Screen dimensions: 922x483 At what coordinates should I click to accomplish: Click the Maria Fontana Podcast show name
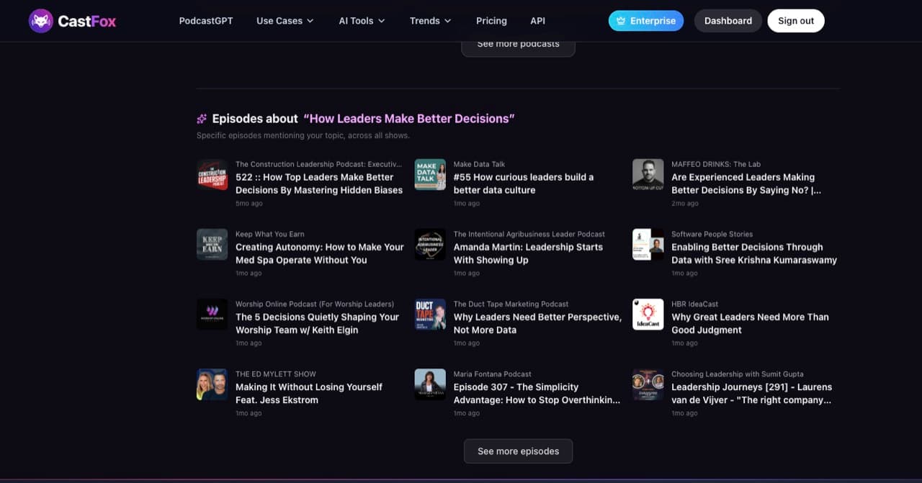coord(493,374)
